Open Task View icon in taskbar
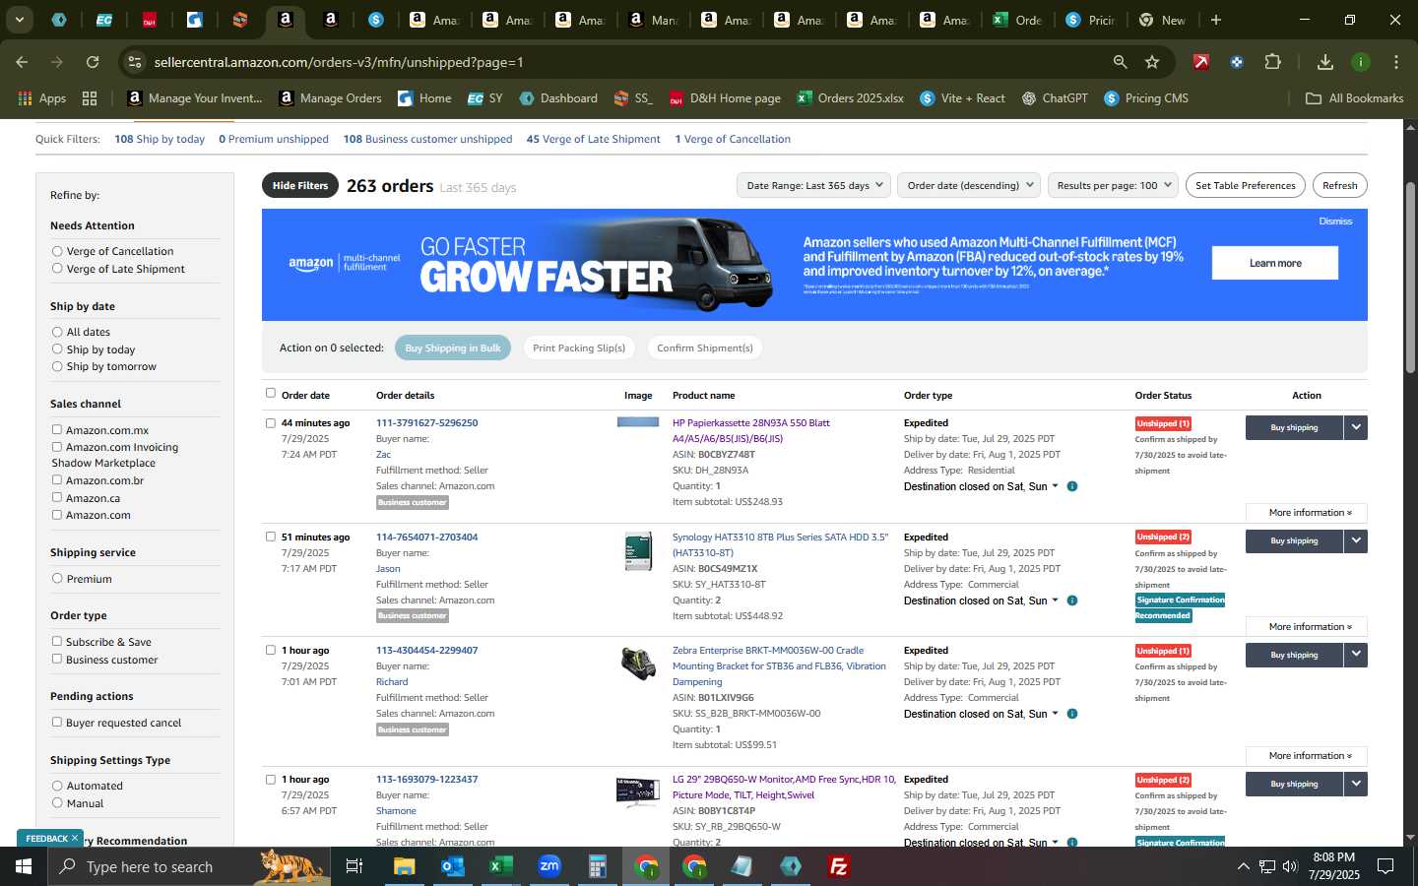This screenshot has height=886, width=1418. point(354,866)
